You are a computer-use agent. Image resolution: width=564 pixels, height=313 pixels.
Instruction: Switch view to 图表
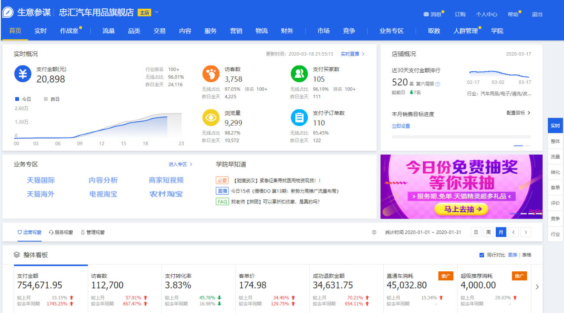point(513,255)
